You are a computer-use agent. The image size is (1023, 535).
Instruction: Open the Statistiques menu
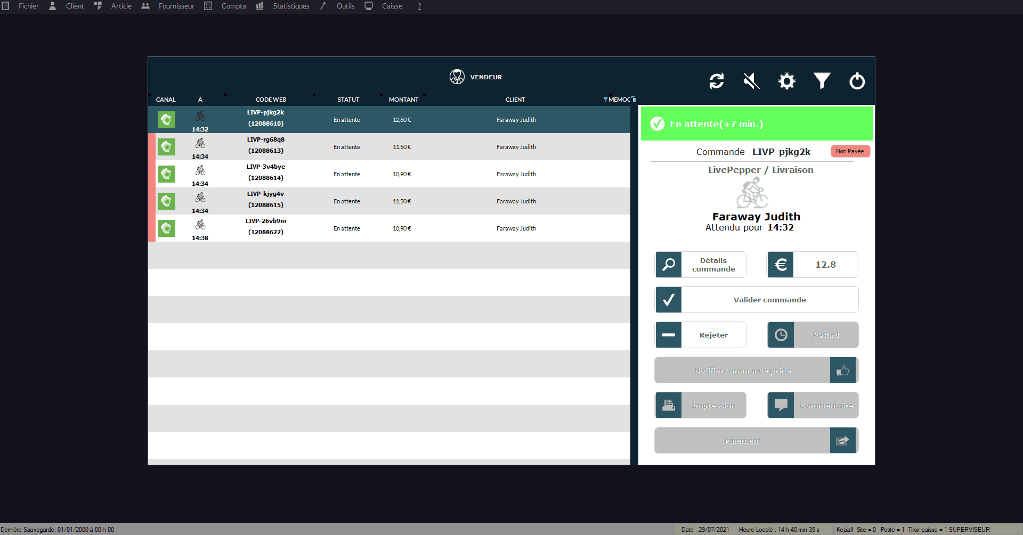coord(290,6)
